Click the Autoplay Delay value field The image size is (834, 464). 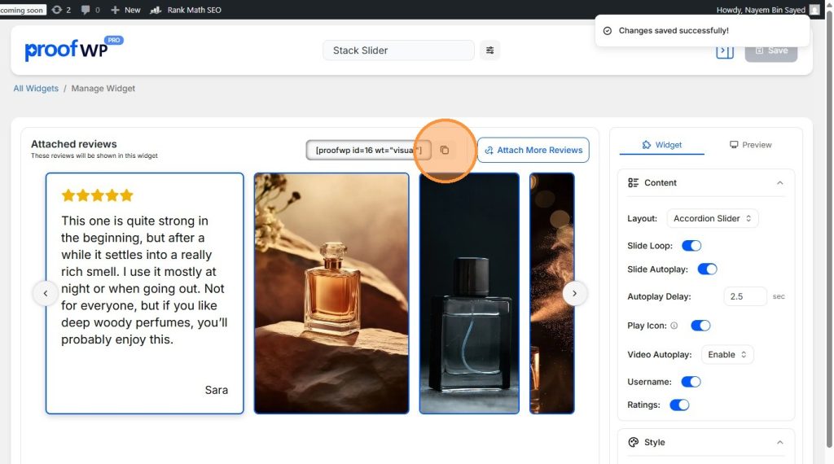[745, 296]
